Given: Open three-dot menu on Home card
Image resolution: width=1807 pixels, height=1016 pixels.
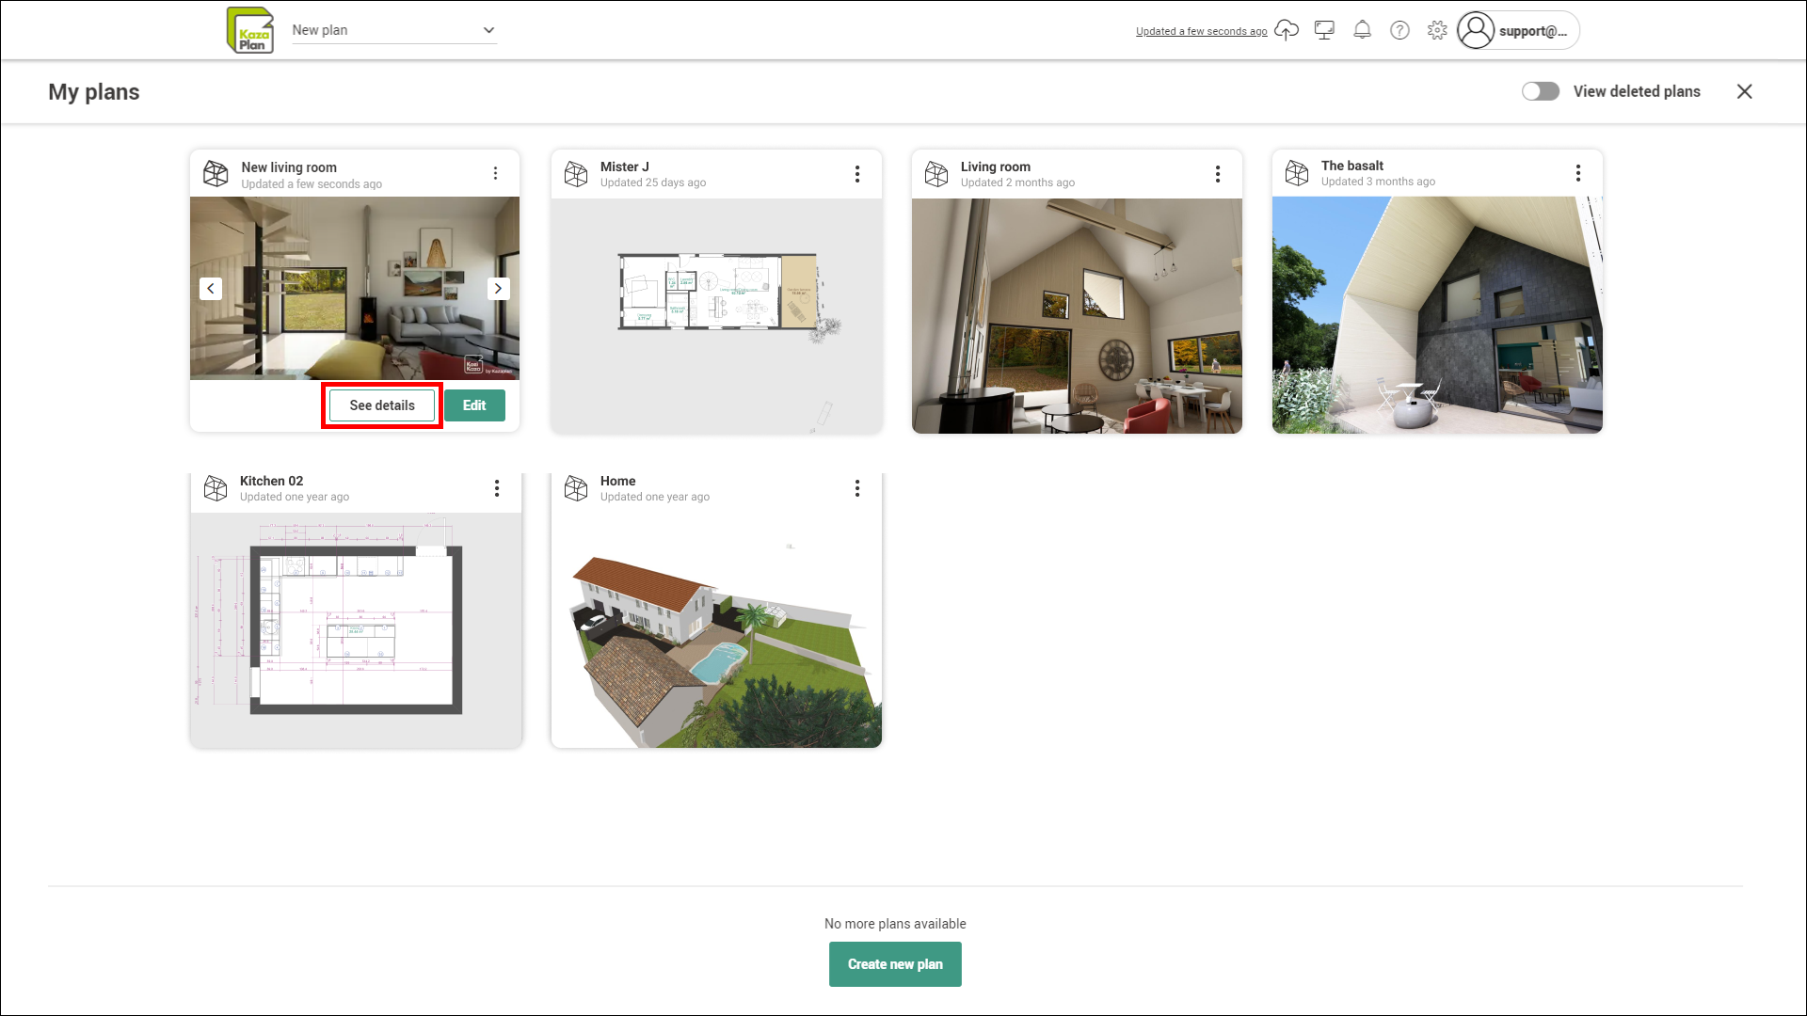Looking at the screenshot, I should click(857, 488).
